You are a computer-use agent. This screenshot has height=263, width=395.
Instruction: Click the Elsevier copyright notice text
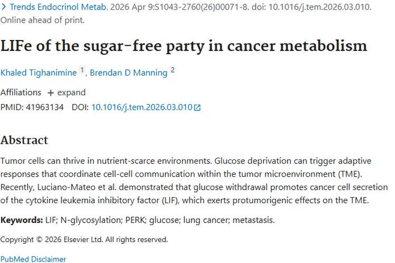click(x=84, y=239)
